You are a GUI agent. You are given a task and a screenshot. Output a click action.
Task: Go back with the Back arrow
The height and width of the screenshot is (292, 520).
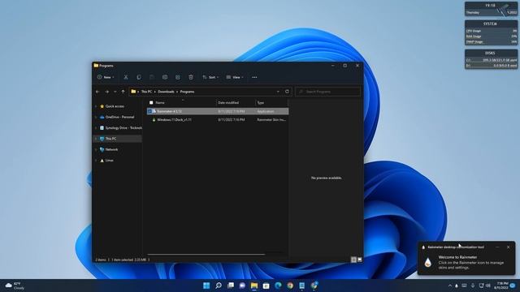(x=97, y=92)
